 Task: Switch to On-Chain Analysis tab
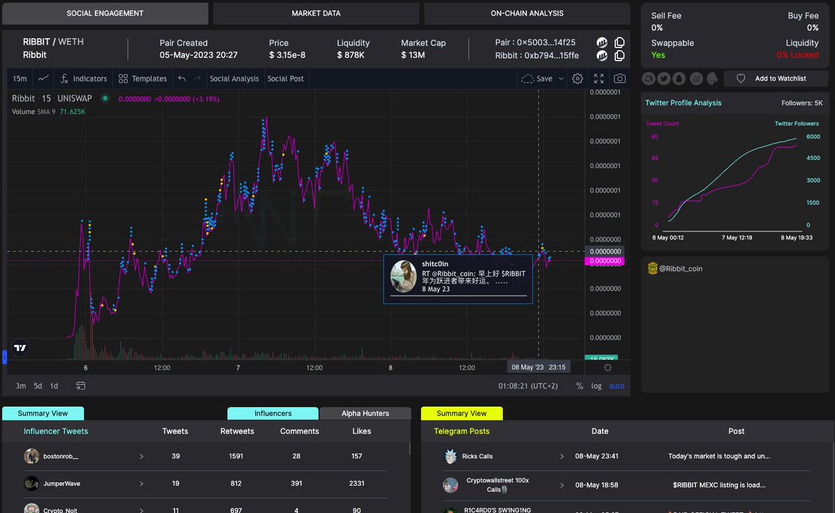pyautogui.click(x=527, y=13)
